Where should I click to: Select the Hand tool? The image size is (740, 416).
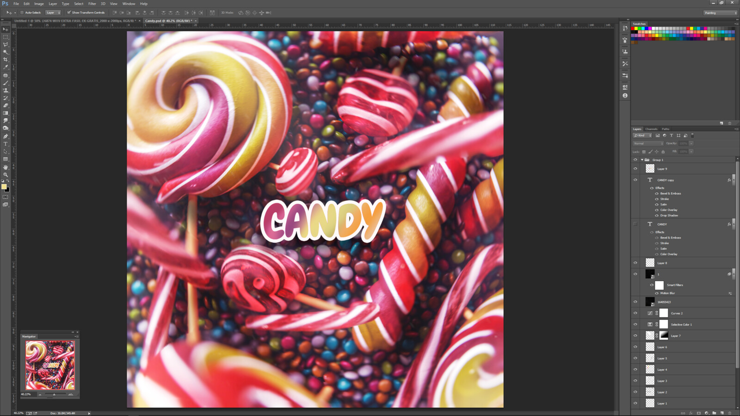coord(6,167)
